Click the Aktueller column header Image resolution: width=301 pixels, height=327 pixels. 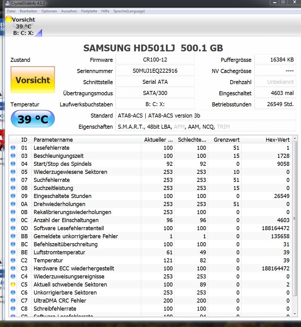coord(158,140)
